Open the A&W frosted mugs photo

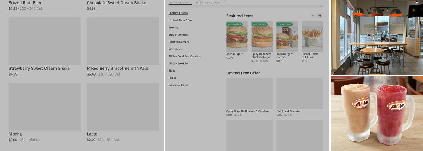click(377, 114)
